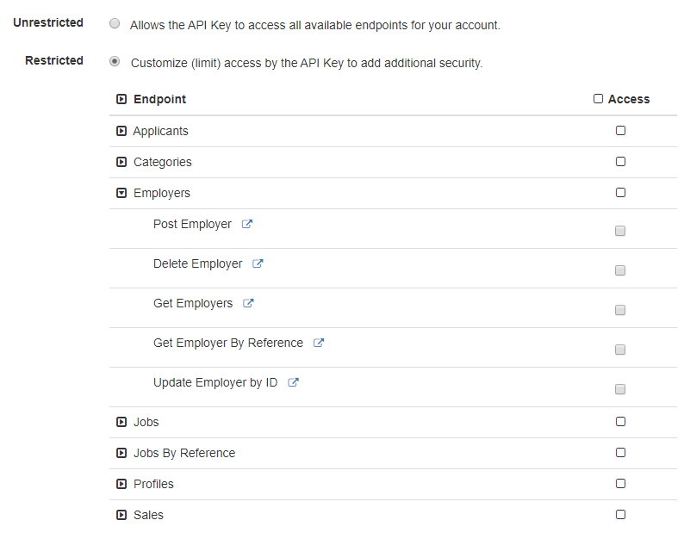Expand all via the Endpoint header arrow

pyautogui.click(x=121, y=99)
